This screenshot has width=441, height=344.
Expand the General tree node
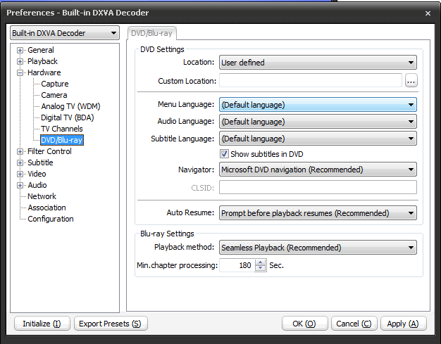(x=20, y=50)
